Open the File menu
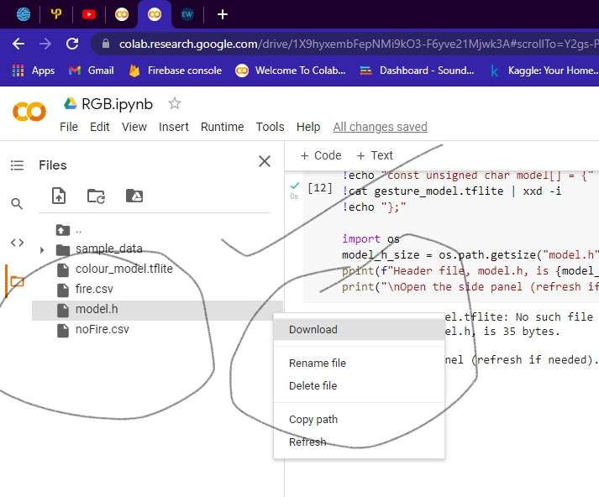Image resolution: width=599 pixels, height=497 pixels. [69, 127]
